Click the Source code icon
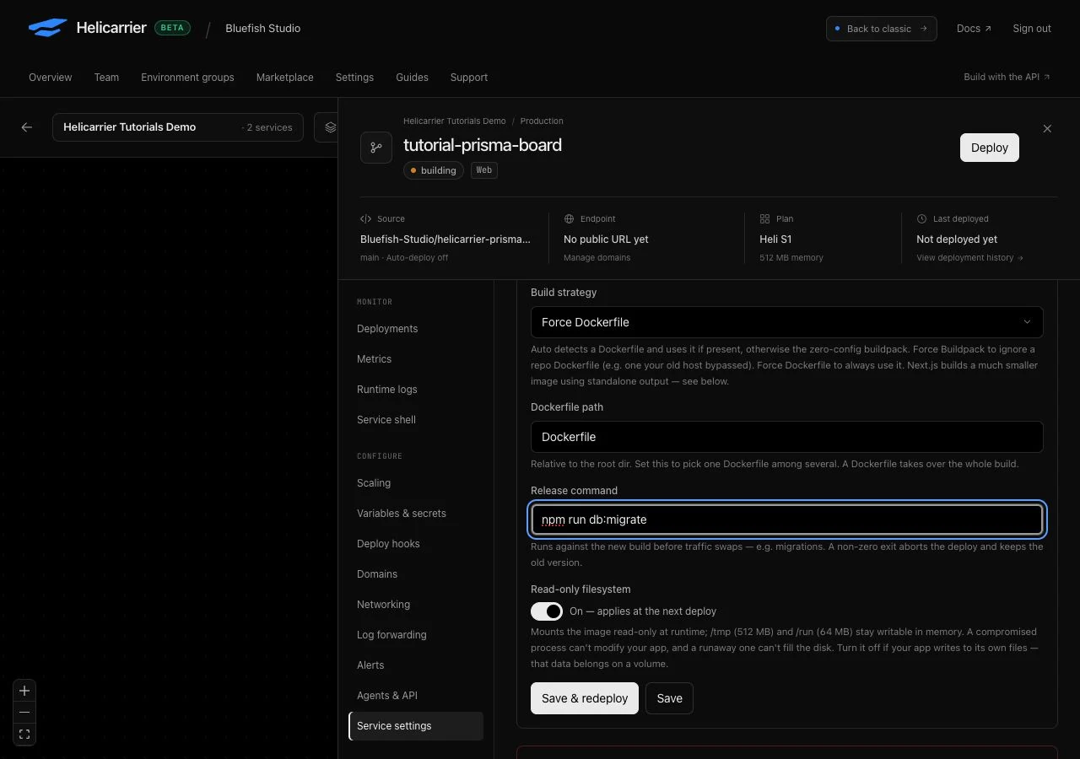The width and height of the screenshot is (1080, 759). [365, 218]
